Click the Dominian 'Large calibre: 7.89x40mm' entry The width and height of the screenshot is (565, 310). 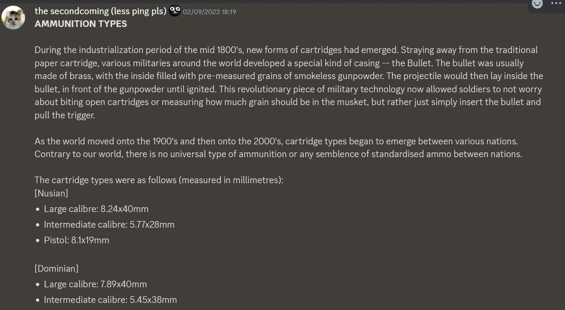tap(95, 284)
